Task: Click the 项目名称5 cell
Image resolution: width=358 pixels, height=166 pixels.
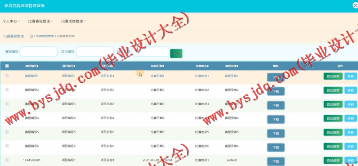Action: tap(107, 132)
